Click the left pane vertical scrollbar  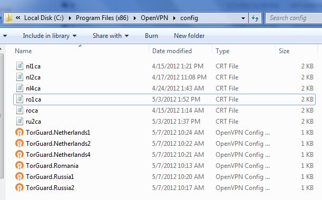(2, 116)
